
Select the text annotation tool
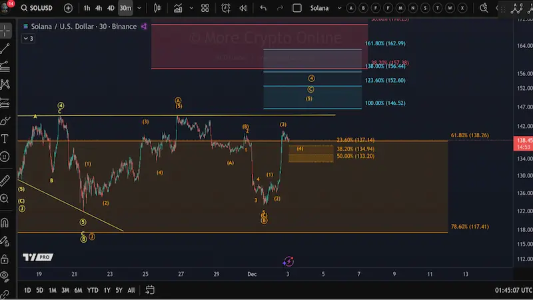[x=5, y=139]
